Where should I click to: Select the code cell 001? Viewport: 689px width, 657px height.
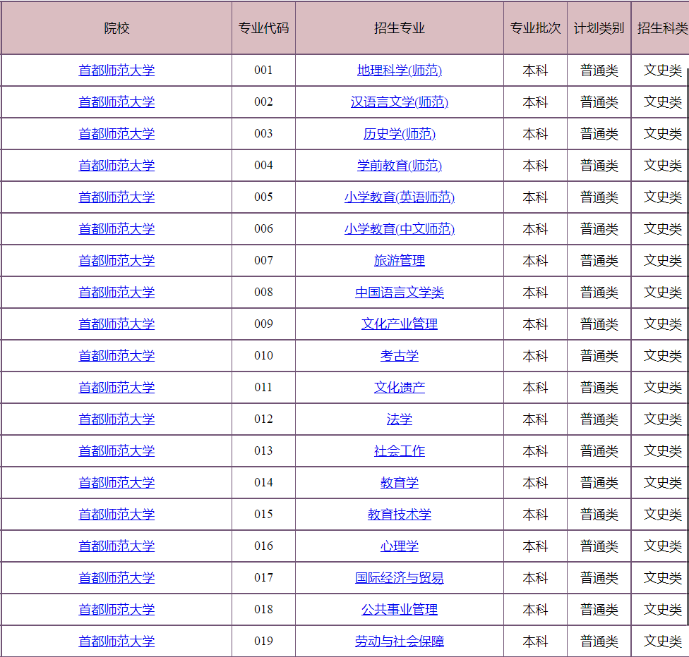tap(263, 70)
